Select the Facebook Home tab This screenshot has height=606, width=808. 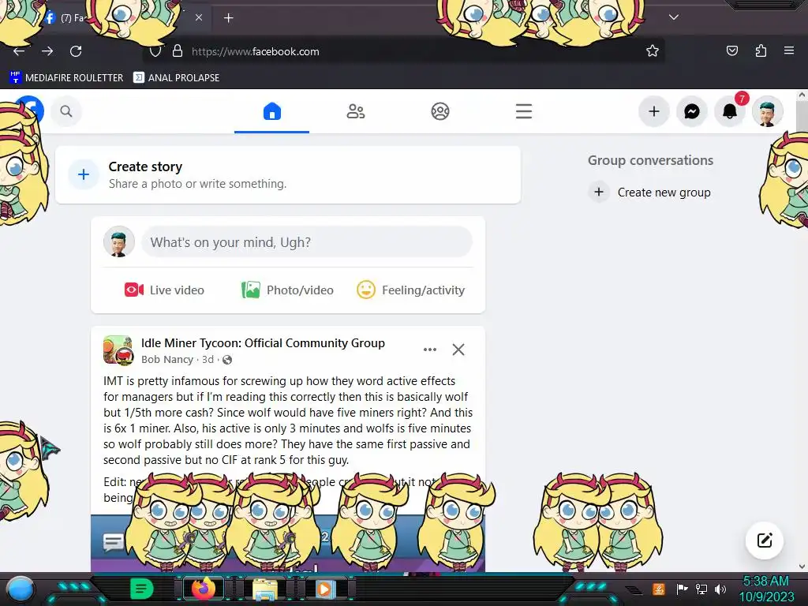click(271, 111)
